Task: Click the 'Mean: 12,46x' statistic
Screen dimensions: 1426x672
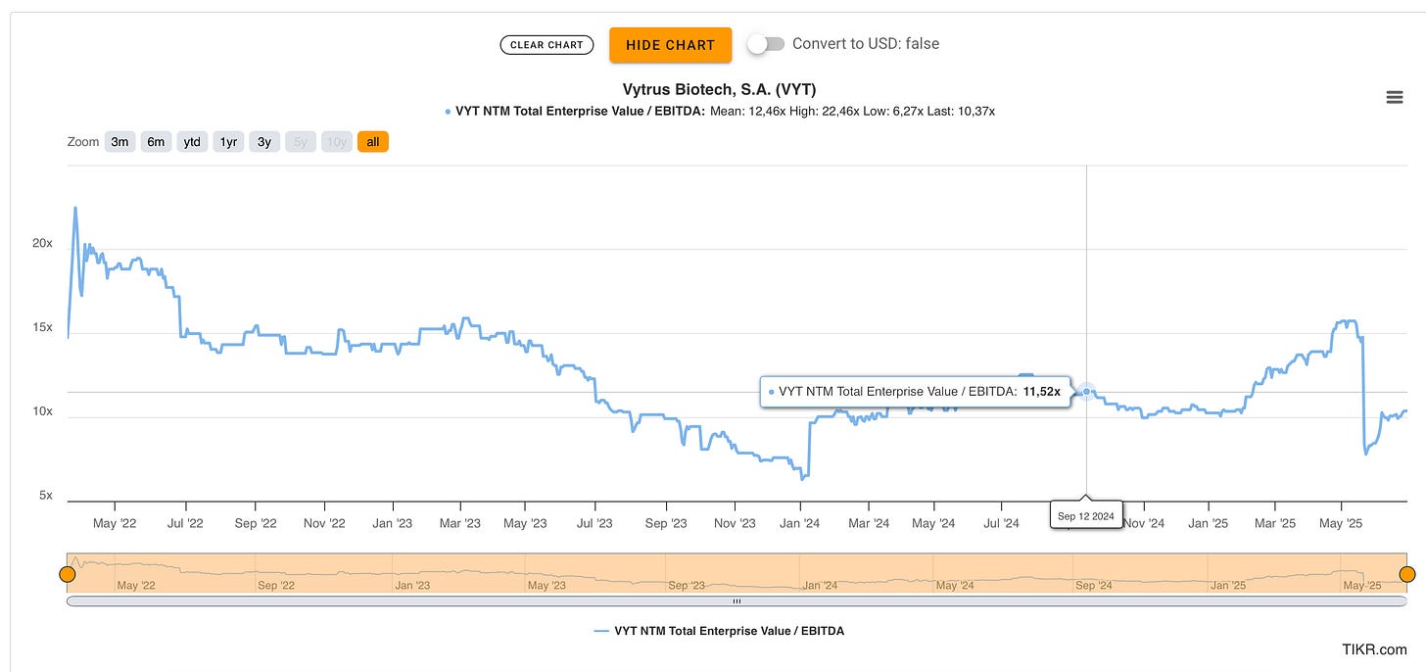Action: click(748, 111)
